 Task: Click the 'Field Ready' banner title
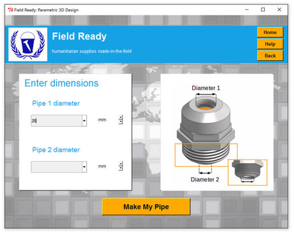(x=79, y=36)
